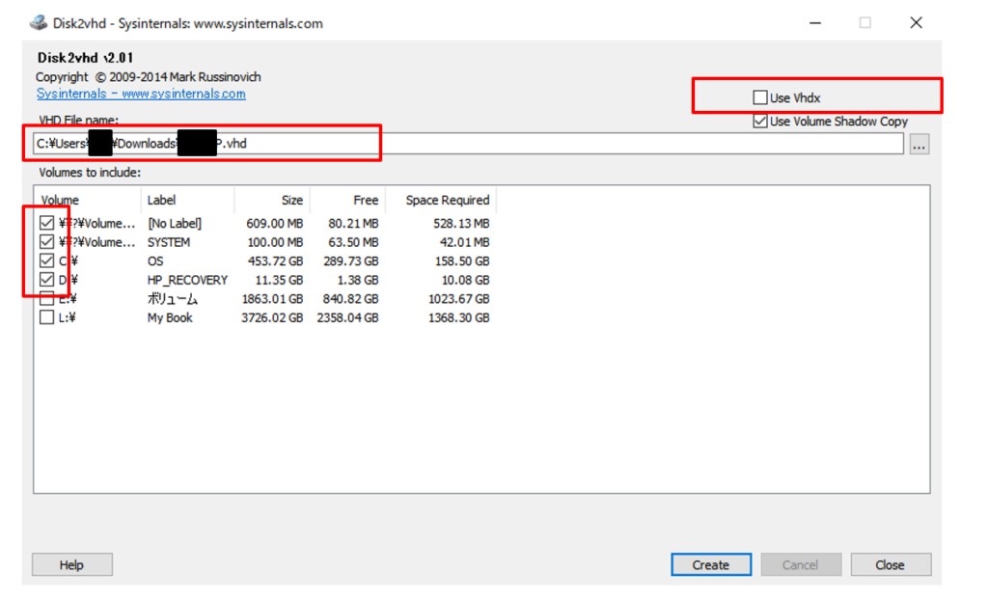
Task: Click the 11.35 GB size value
Action: click(x=279, y=280)
